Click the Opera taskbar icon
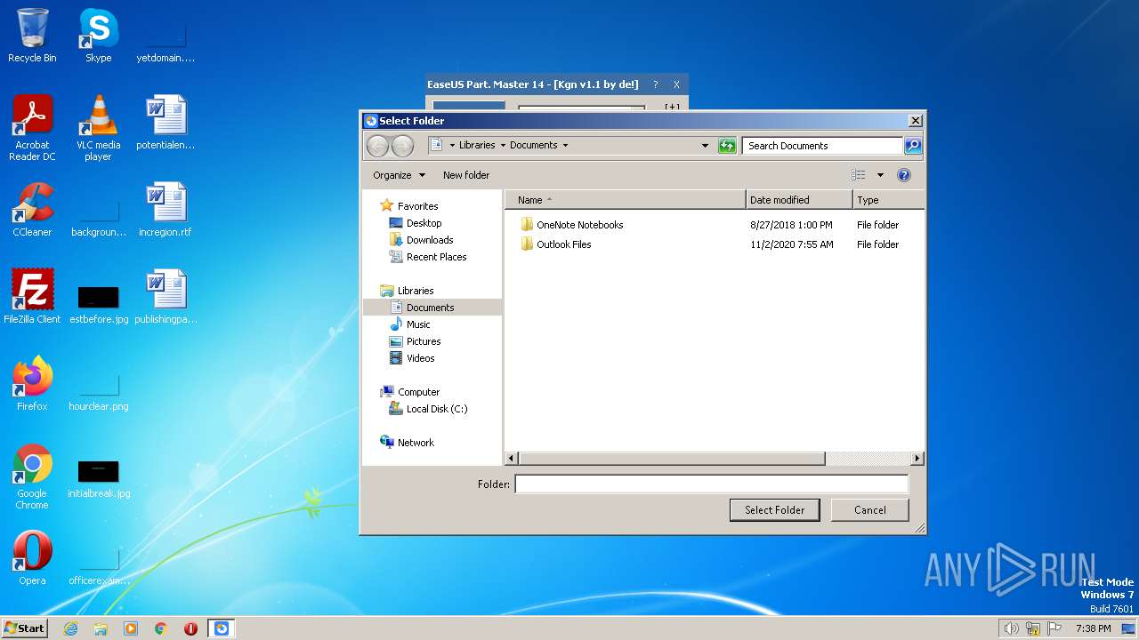This screenshot has height=640, width=1139. click(x=190, y=628)
